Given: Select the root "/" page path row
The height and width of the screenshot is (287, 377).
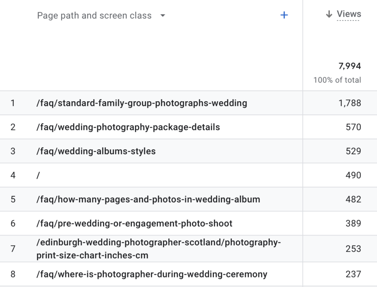Looking at the screenshot, I should click(x=38, y=175).
